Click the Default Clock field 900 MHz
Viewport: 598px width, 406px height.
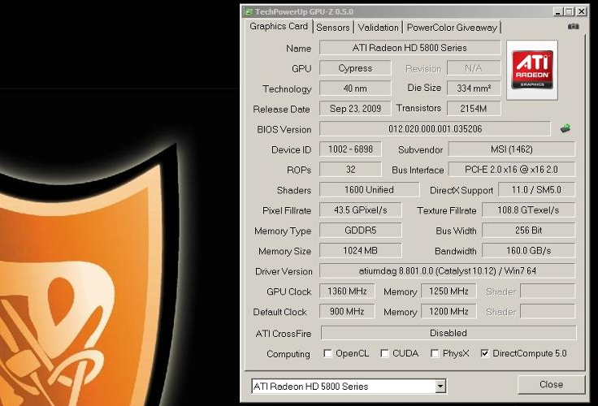point(347,311)
